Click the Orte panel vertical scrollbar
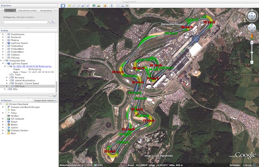This screenshot has height=167, width=259. click(56, 87)
